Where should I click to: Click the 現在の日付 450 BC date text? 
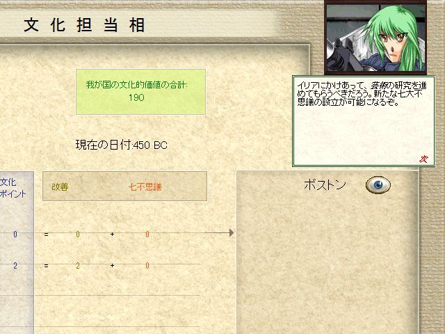(x=122, y=145)
